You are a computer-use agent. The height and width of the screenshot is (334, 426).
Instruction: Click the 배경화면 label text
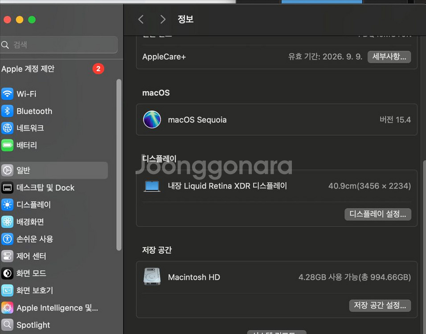point(30,222)
